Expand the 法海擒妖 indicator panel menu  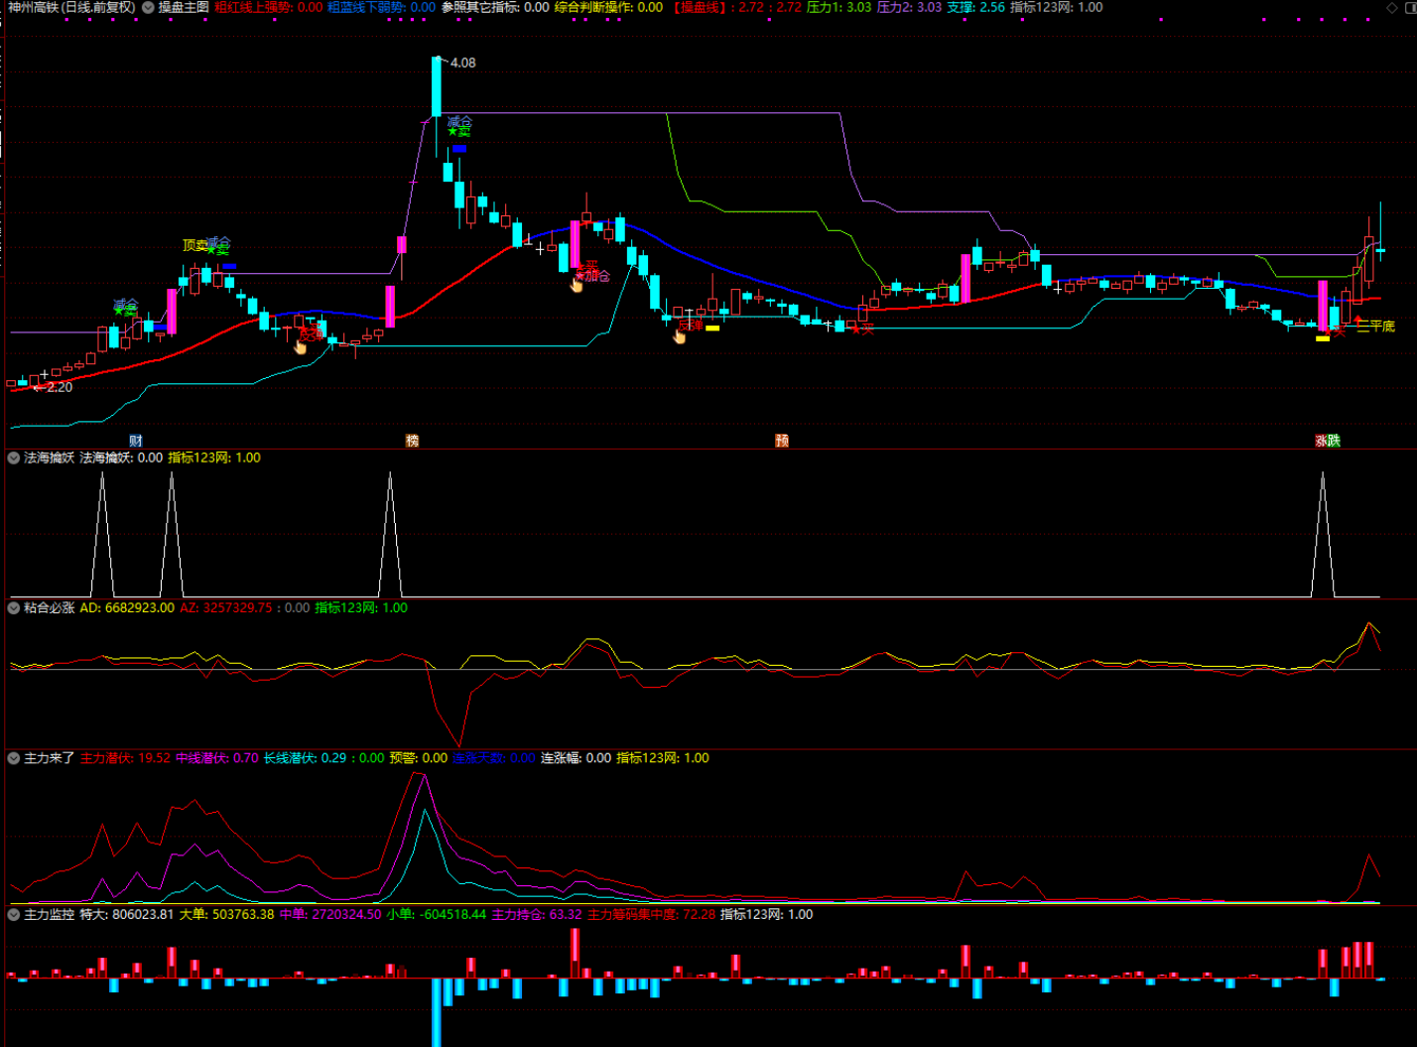point(14,458)
